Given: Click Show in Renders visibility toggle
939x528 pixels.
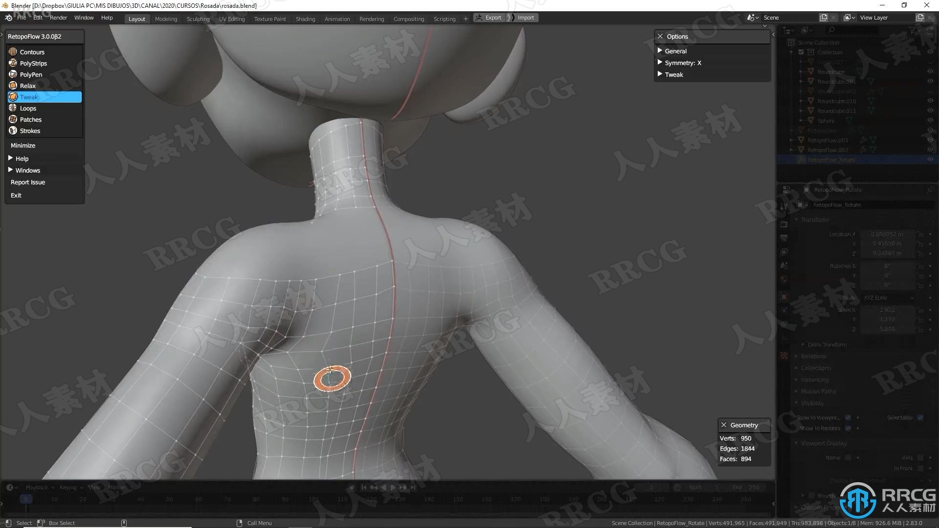Looking at the screenshot, I should [x=848, y=427].
